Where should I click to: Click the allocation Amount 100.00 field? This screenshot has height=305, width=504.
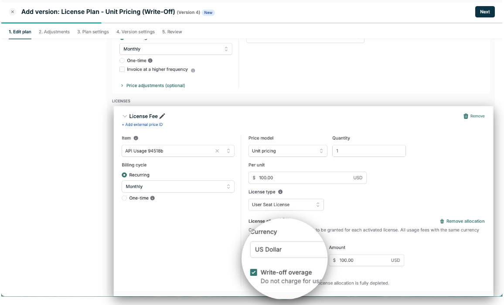click(366, 260)
